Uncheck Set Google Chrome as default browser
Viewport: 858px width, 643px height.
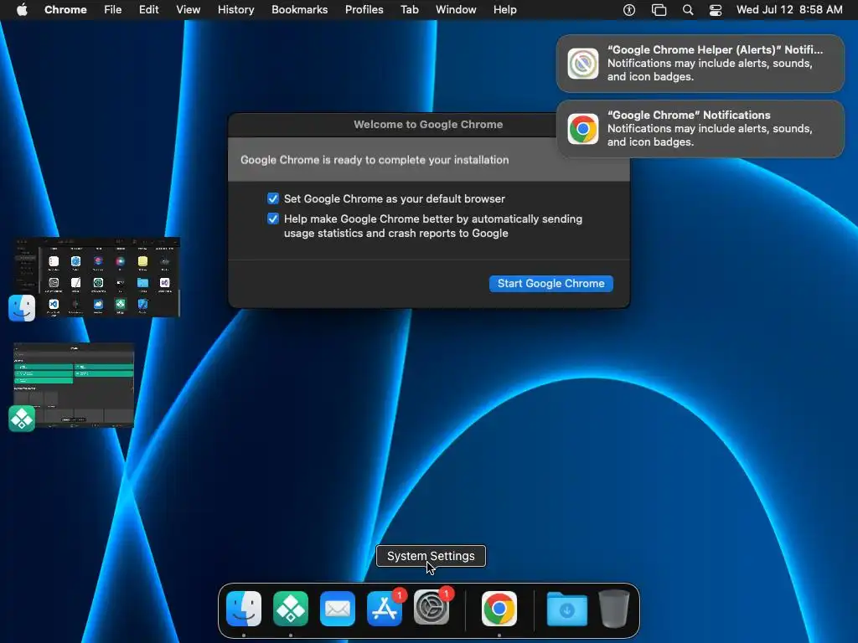pyautogui.click(x=273, y=198)
